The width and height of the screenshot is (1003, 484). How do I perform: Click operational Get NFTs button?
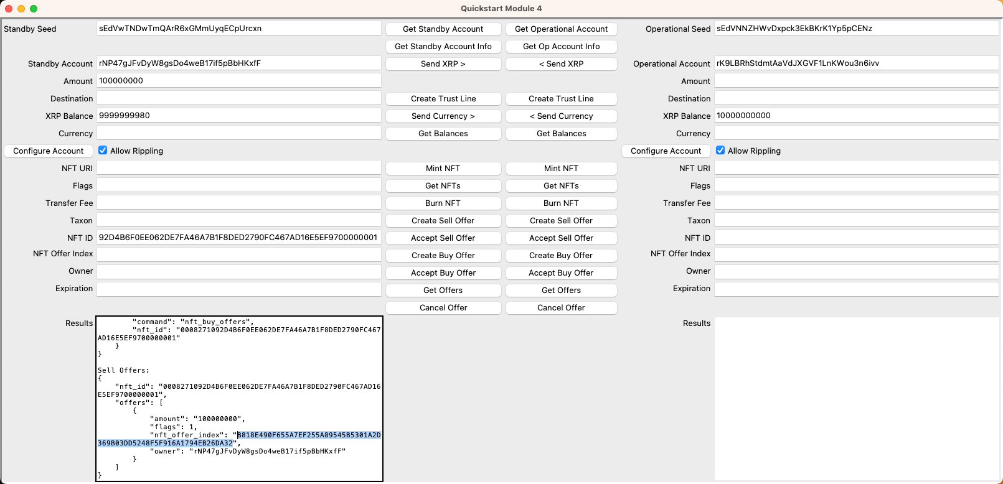coord(561,186)
